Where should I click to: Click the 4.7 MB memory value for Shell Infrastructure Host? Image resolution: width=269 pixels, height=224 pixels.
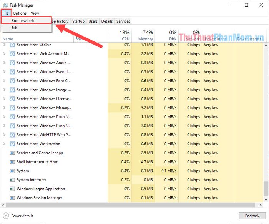click(x=147, y=162)
